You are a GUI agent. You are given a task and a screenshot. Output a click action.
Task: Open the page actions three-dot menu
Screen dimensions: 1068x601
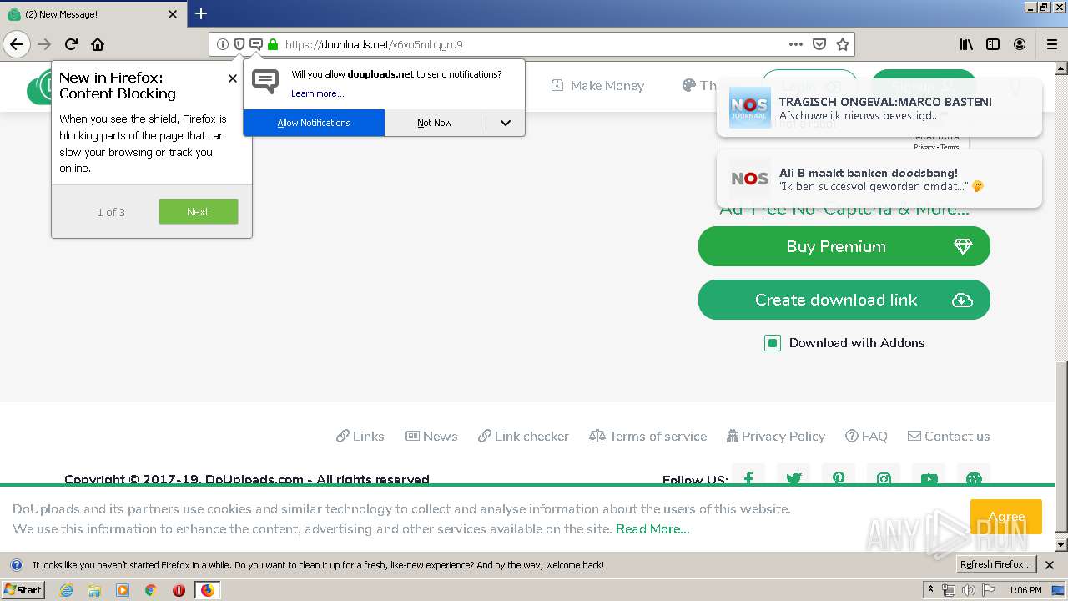[796, 44]
